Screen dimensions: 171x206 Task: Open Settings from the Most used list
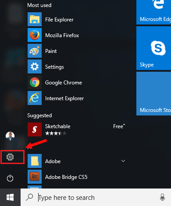pyautogui.click(x=35, y=66)
